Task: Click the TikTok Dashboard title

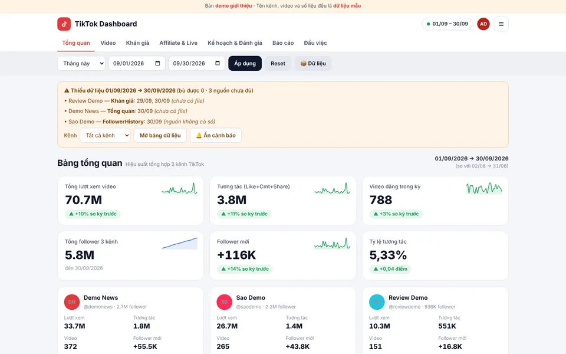Action: (106, 24)
